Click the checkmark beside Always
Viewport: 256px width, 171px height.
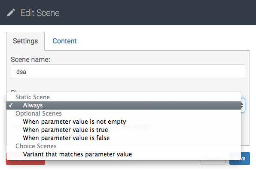click(x=11, y=105)
